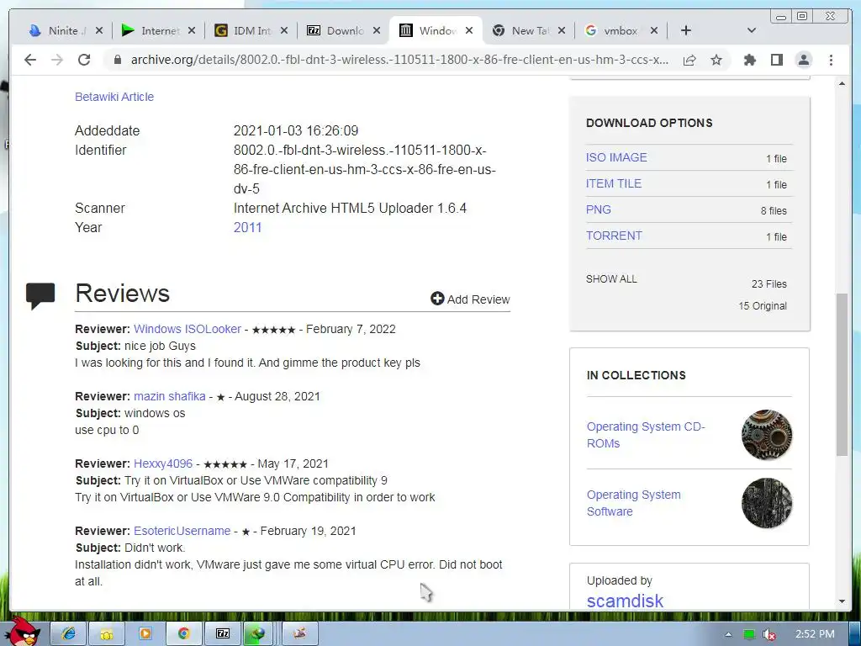Open reviewer EsotericUsername profile
Viewport: 861px width, 646px height.
182,531
